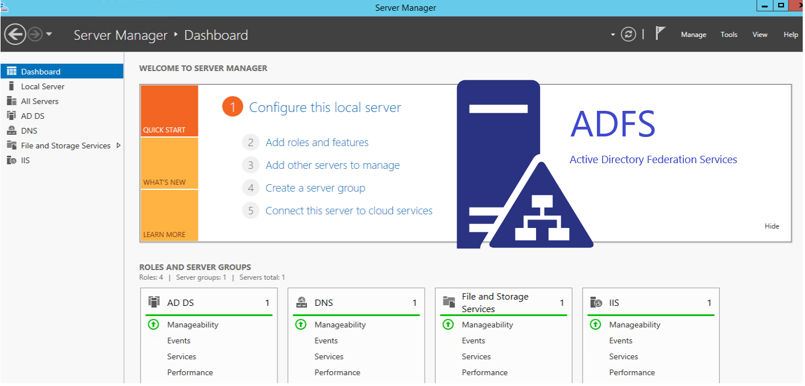Open Performance in AD DS tile
Image resolution: width=805 pixels, height=386 pixels.
point(190,373)
